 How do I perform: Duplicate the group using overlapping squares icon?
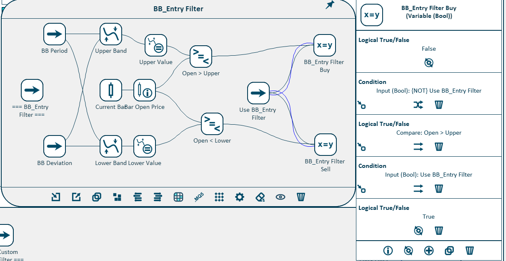click(x=97, y=197)
